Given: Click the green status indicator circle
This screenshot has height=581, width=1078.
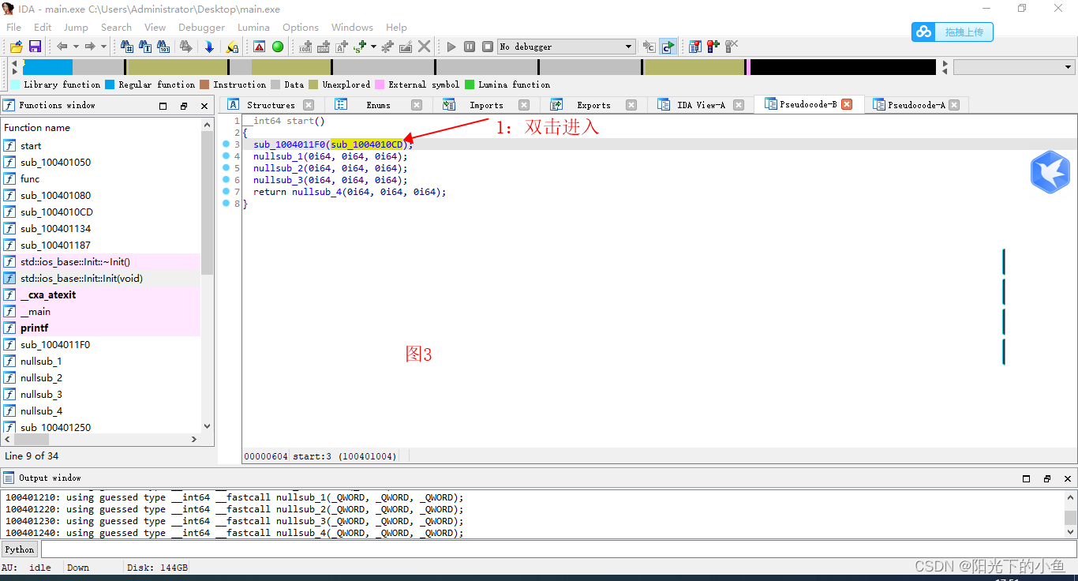Looking at the screenshot, I should pos(278,47).
